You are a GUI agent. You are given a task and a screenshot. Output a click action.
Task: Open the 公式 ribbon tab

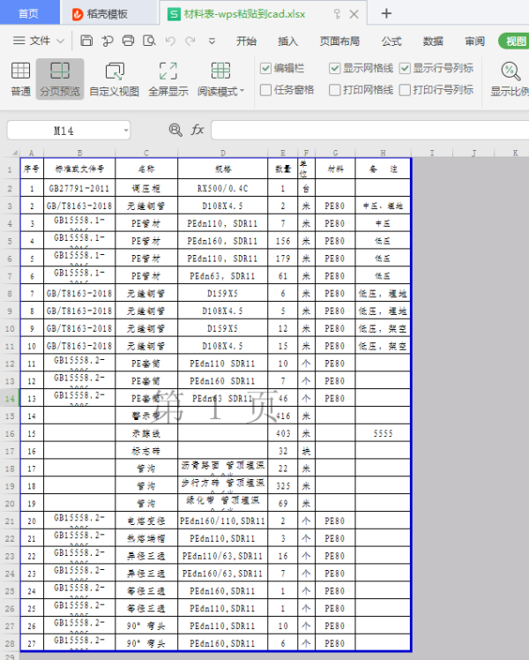click(391, 41)
